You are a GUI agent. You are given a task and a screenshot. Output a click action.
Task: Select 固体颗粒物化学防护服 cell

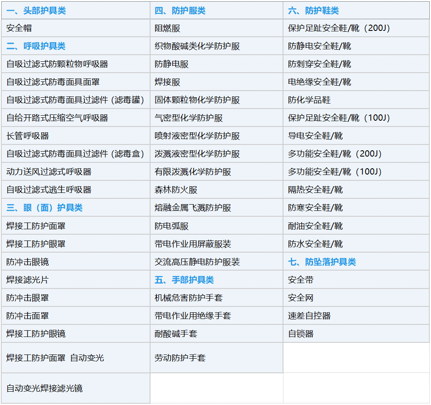[x=217, y=100]
